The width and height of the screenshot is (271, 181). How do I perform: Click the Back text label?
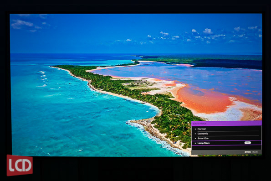tap(255, 152)
